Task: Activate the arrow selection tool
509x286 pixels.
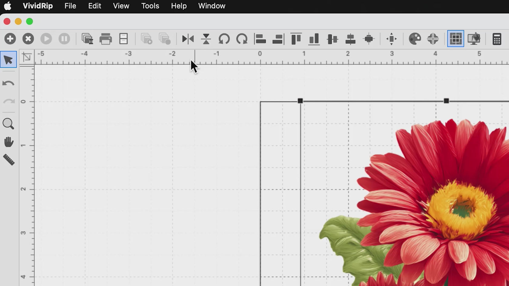Action: tap(8, 60)
